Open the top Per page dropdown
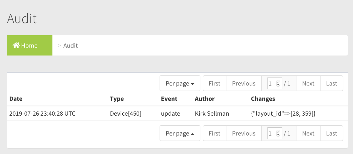Screen dimensions: 353x154 pos(180,83)
